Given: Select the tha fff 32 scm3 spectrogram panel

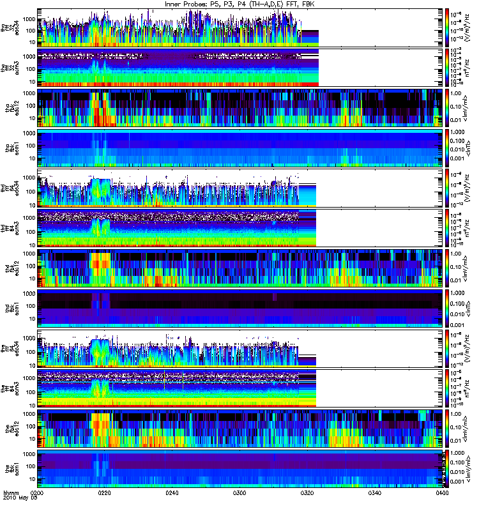Looking at the screenshot, I should click(240, 68).
